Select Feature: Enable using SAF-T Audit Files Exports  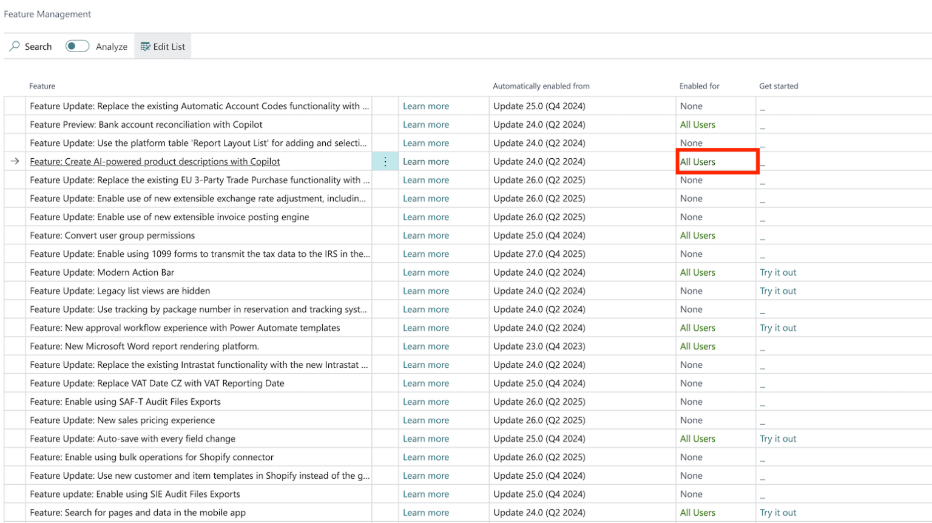125,402
